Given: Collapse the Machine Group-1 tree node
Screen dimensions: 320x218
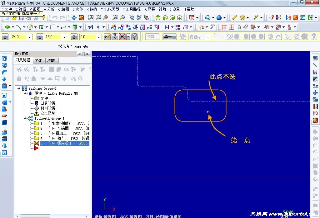Looking at the screenshot, I should (x=19, y=88).
